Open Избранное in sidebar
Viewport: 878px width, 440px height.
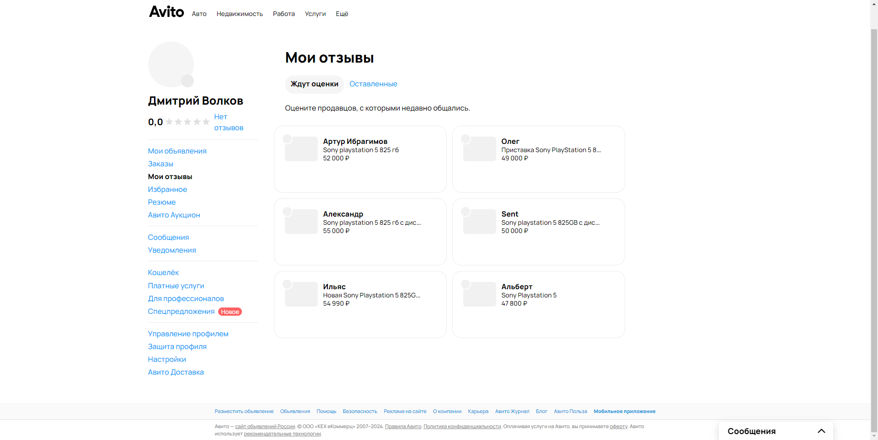tap(167, 189)
